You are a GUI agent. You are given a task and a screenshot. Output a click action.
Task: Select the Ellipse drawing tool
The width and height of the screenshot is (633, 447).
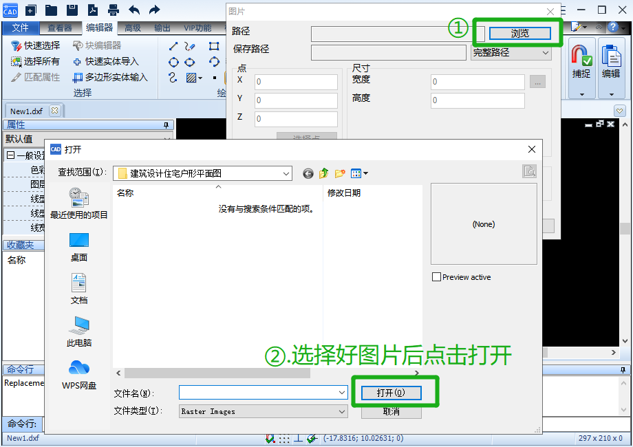[189, 62]
